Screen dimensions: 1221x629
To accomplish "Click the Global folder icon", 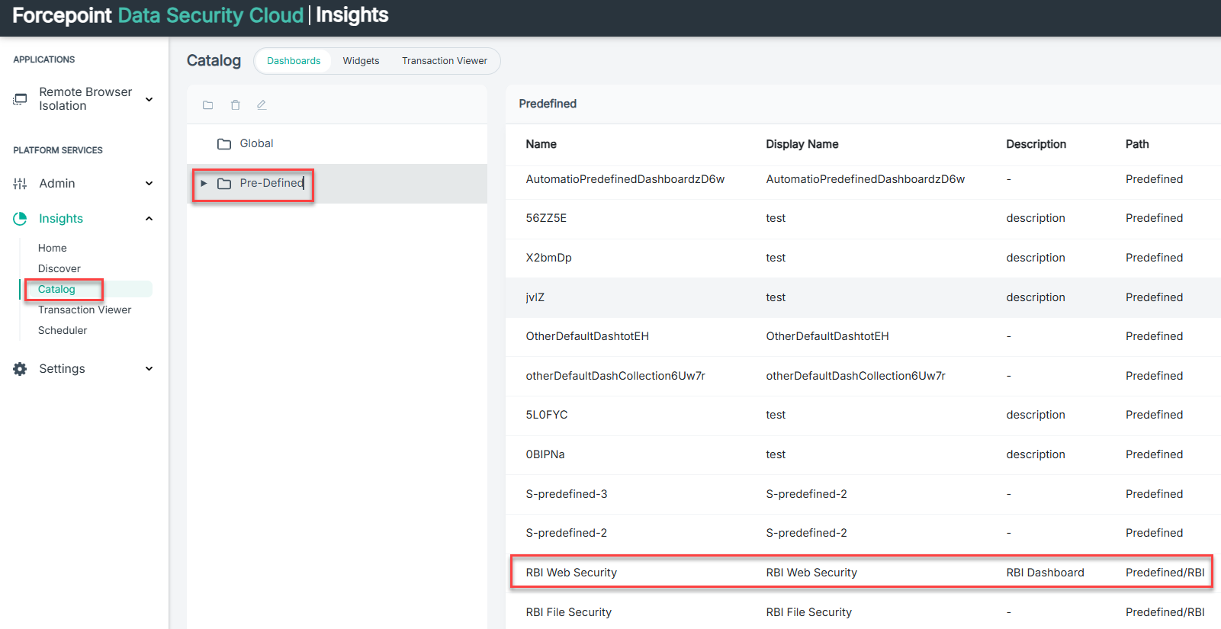I will 224,144.
